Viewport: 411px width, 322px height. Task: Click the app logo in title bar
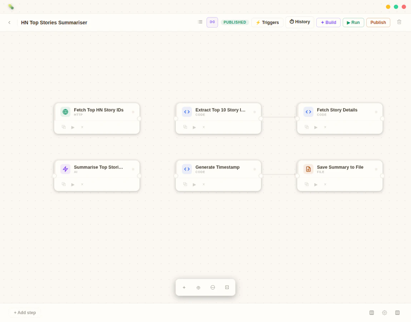(11, 6)
